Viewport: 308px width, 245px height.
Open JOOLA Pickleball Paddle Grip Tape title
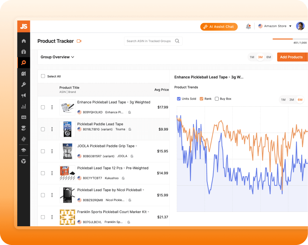coord(107,146)
